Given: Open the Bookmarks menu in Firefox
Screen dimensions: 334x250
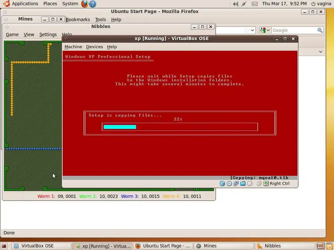Looking at the screenshot, I should [x=78, y=20].
